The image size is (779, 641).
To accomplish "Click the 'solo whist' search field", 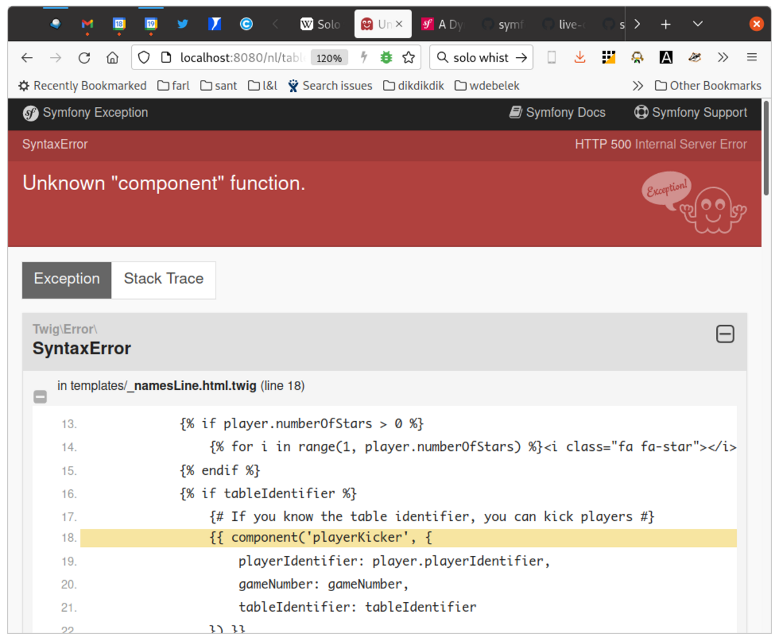I will click(x=480, y=58).
